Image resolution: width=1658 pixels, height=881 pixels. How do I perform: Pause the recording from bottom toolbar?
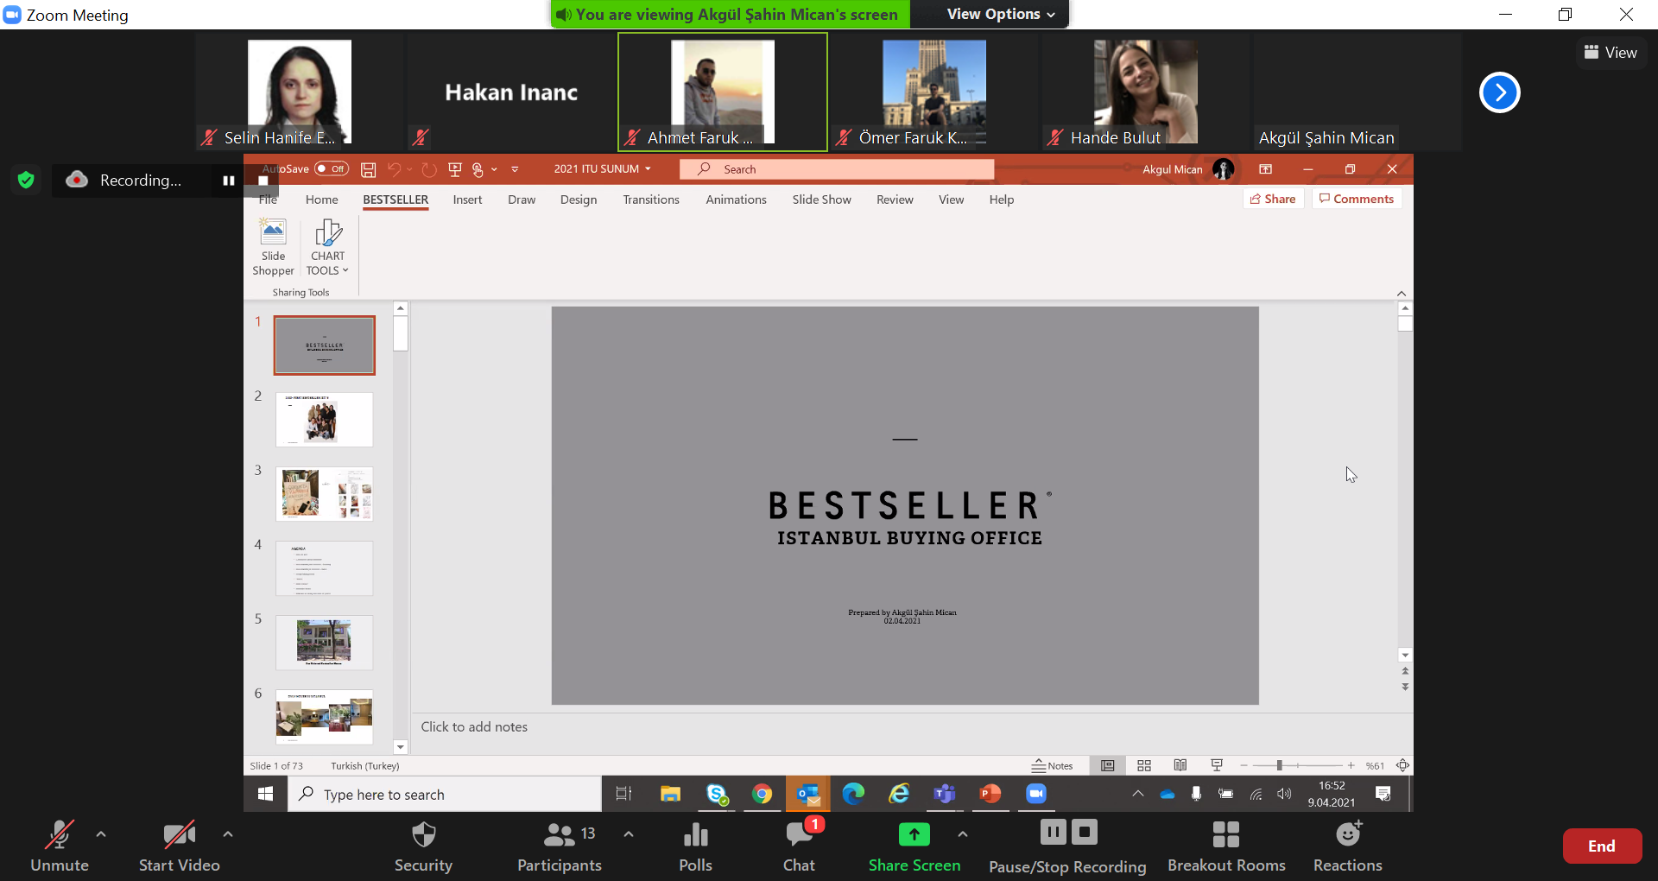coord(1053,832)
